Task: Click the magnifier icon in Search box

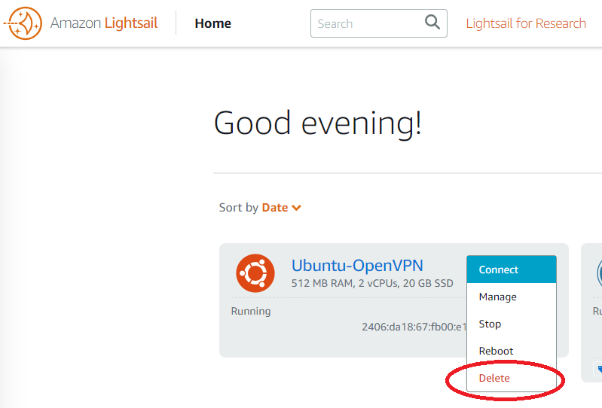Action: point(432,23)
